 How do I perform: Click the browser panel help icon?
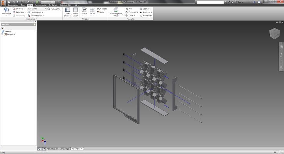coord(35,24)
